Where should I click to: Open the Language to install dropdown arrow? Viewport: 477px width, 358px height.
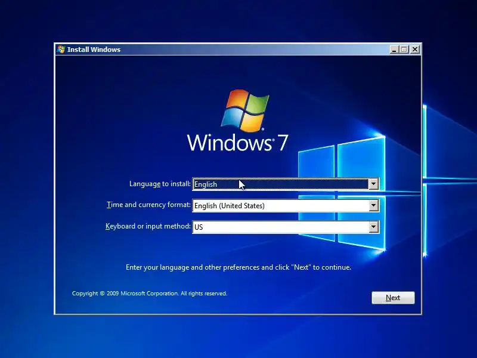click(373, 184)
